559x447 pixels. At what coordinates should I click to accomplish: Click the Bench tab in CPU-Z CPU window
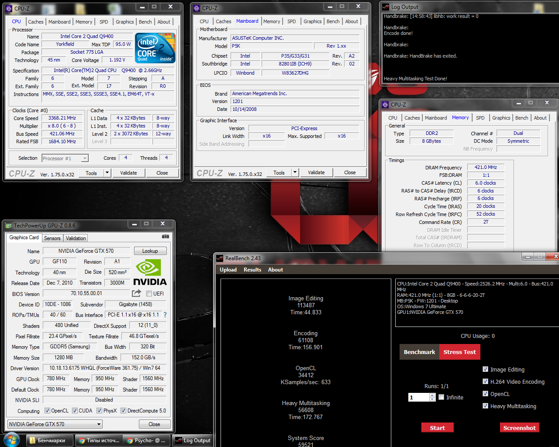pyautogui.click(x=145, y=21)
